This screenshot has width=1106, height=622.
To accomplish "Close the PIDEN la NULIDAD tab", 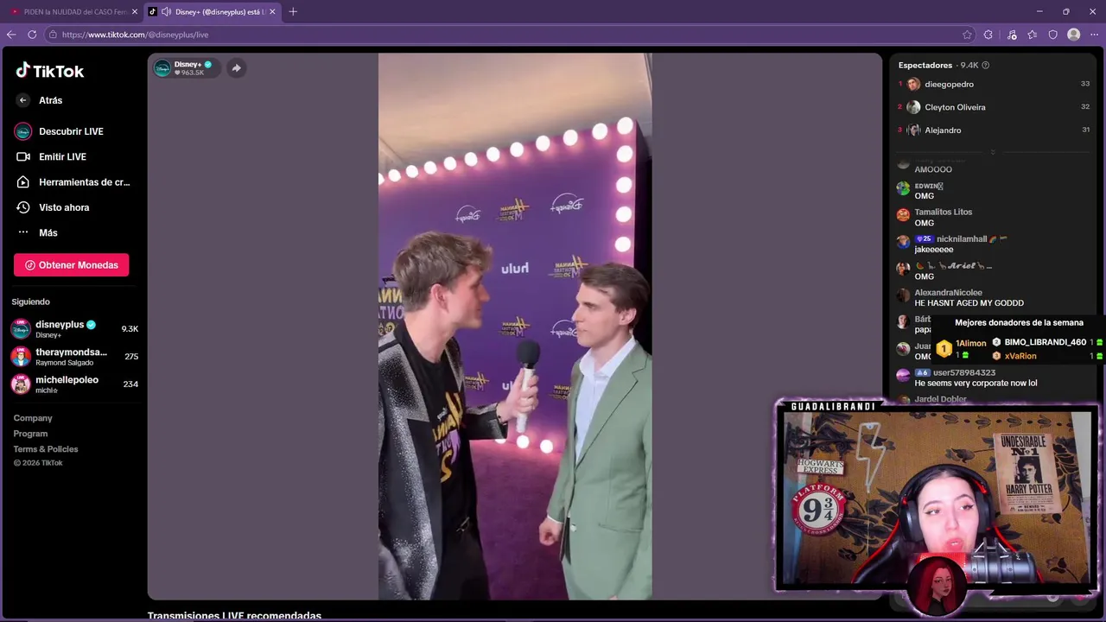I will pos(135,12).
